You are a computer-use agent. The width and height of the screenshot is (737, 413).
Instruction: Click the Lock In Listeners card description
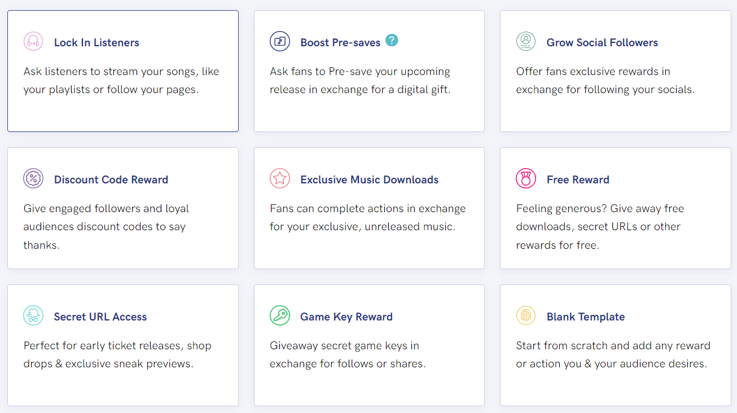click(x=121, y=80)
